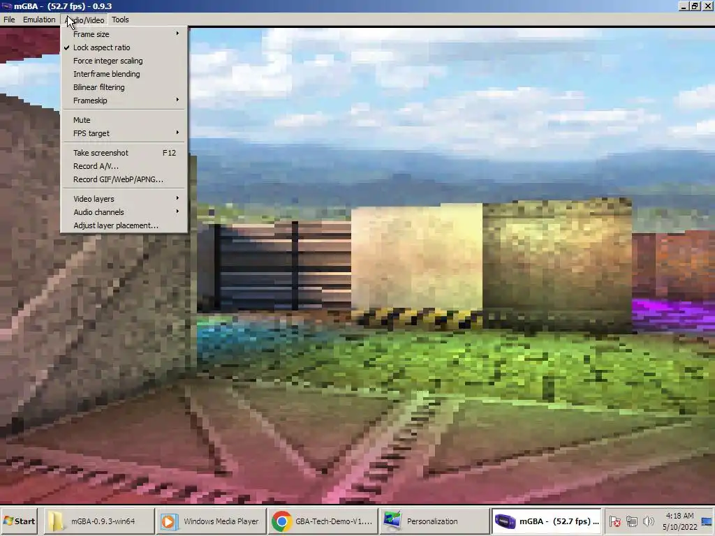
Task: Switch to Windows Media Player taskbar button
Action: click(x=212, y=521)
